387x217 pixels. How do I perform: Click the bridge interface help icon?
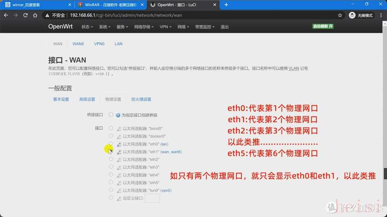(x=118, y=115)
